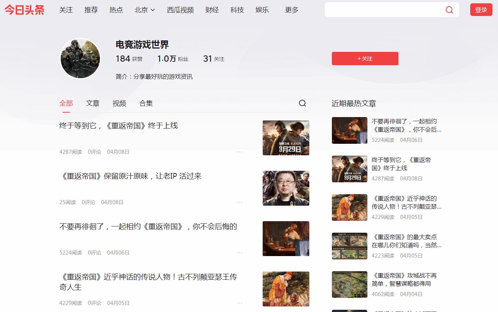Click main-list thumbnail of 亚瑟王传奇人生 article
498x312 pixels.
coord(286,289)
